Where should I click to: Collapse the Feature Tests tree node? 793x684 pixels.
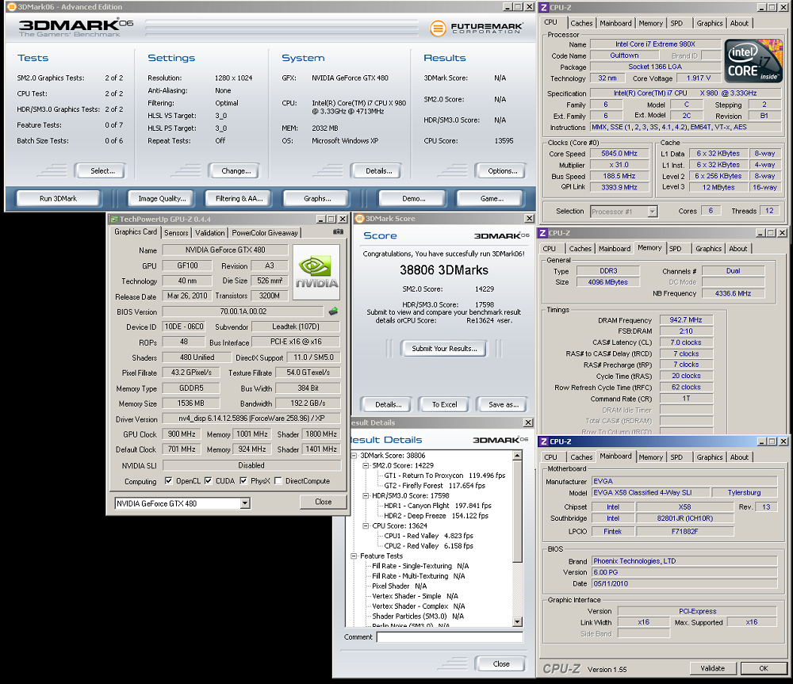[x=354, y=556]
